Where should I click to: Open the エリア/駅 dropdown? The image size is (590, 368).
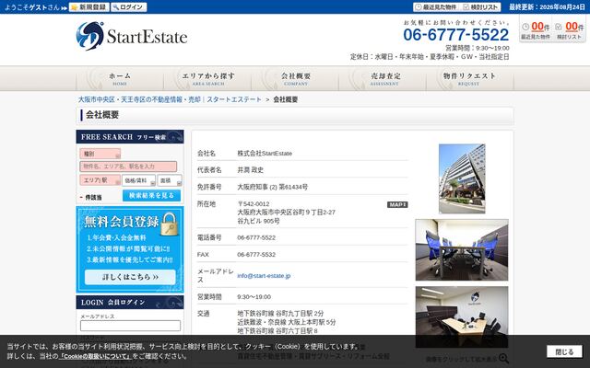(100, 180)
